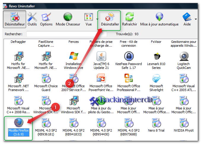Select Mise à jour Microsoft Offi… icon
Viewport: 201px width, 144px height.
coord(129,101)
